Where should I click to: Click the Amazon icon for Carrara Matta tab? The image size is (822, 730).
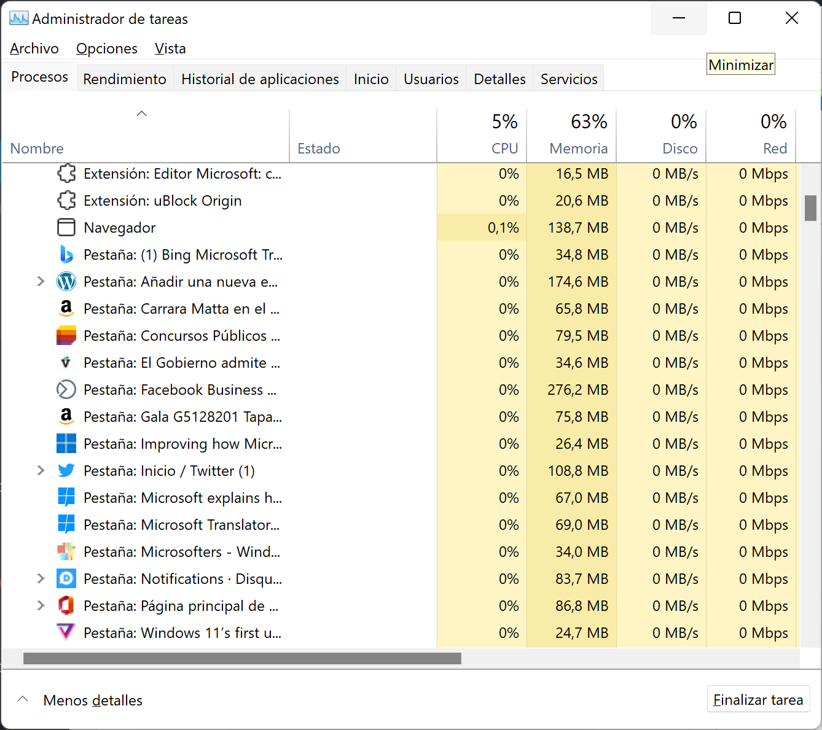pos(66,309)
